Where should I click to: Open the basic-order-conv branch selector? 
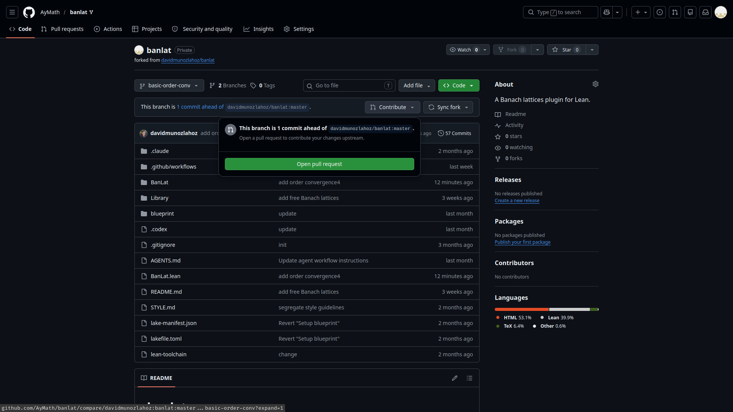click(169, 85)
